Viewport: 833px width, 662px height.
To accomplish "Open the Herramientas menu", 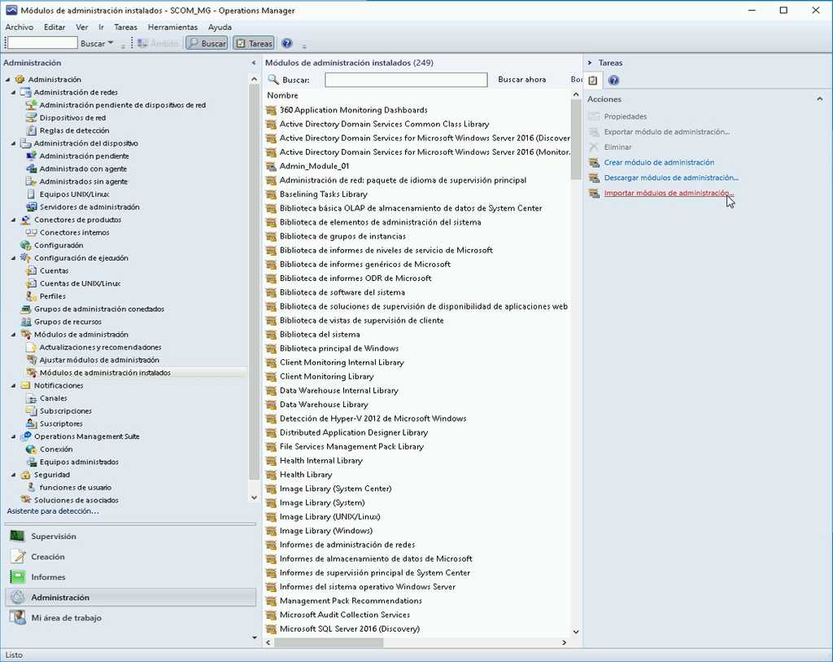I will click(x=172, y=27).
